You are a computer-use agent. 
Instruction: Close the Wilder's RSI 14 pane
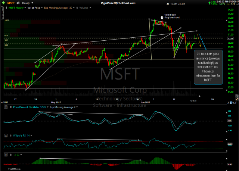(6, 136)
